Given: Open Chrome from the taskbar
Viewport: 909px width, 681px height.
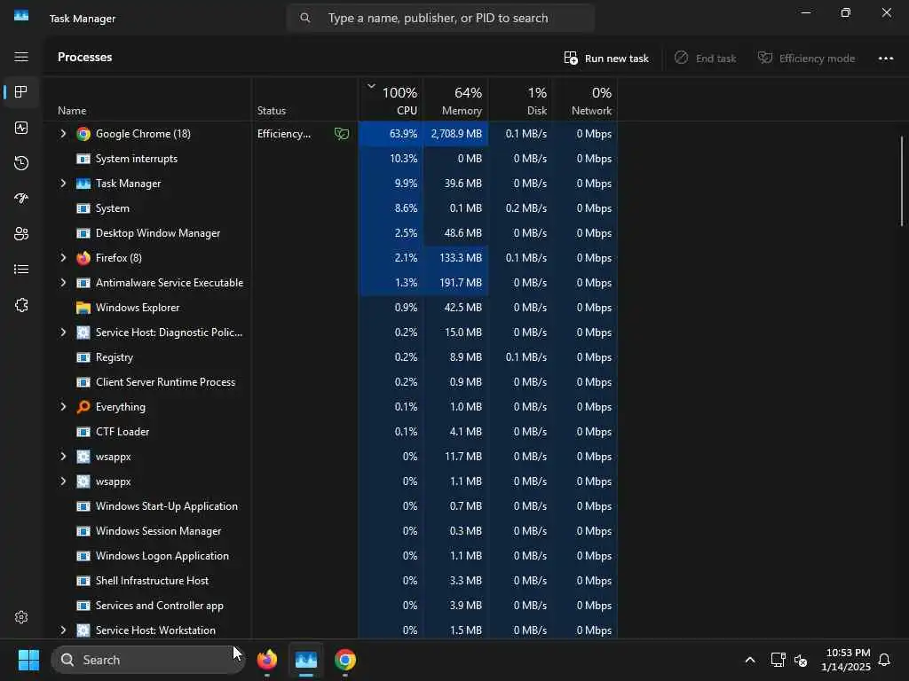Looking at the screenshot, I should pos(345,660).
